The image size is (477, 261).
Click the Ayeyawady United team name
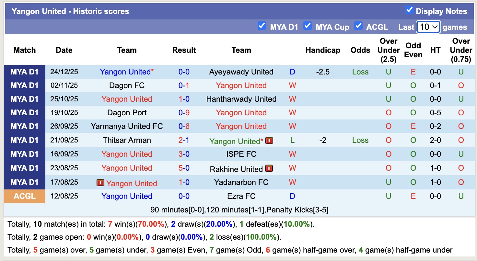241,72
